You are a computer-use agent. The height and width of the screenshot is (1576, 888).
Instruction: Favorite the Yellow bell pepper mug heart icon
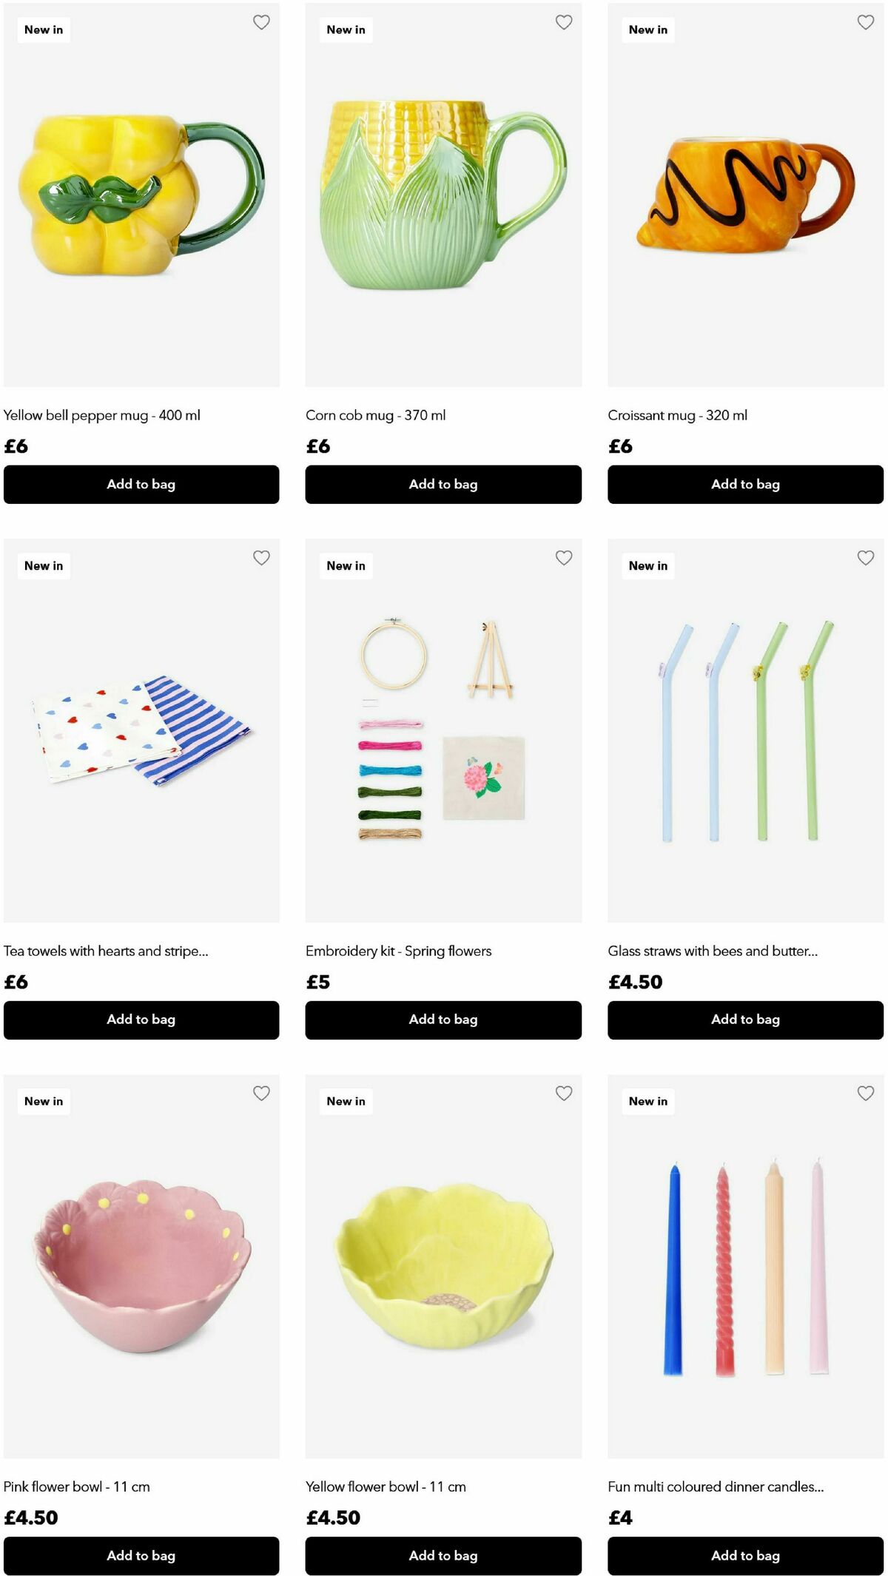tap(261, 22)
